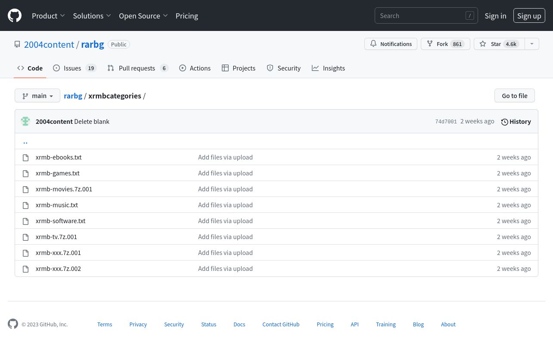Click file icon for xrmb-xxx.7z.001
The width and height of the screenshot is (553, 350).
click(25, 253)
